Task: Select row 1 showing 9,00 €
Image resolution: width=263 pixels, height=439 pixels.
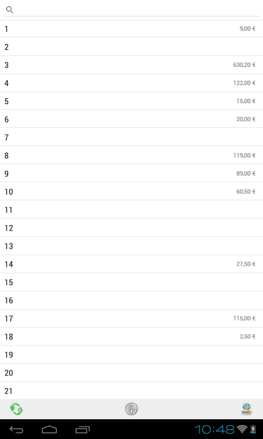Action: (131, 29)
